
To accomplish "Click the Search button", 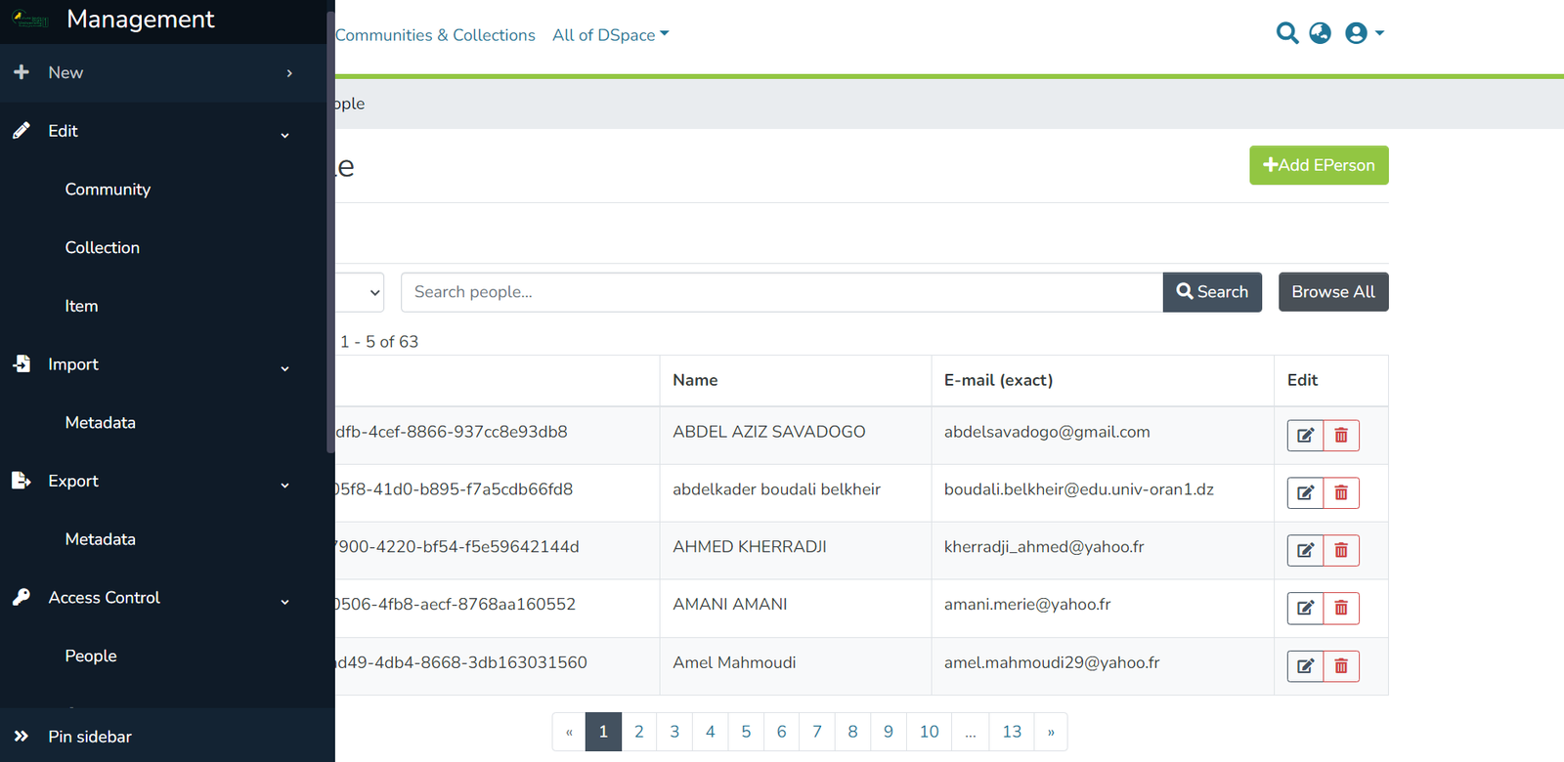I will pyautogui.click(x=1212, y=292).
